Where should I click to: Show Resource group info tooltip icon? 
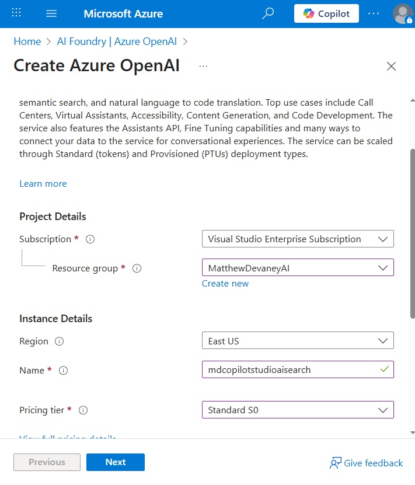[x=137, y=268]
